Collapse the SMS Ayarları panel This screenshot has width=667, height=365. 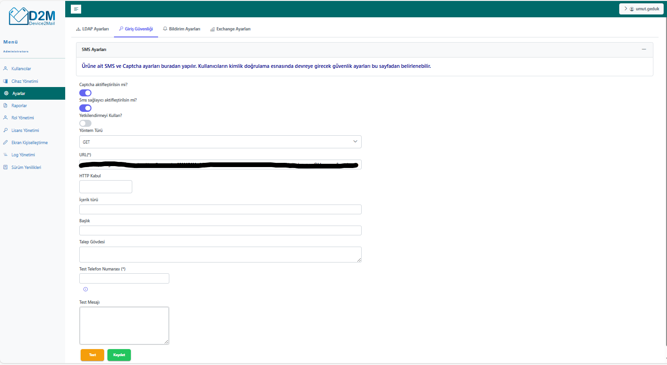tap(644, 50)
